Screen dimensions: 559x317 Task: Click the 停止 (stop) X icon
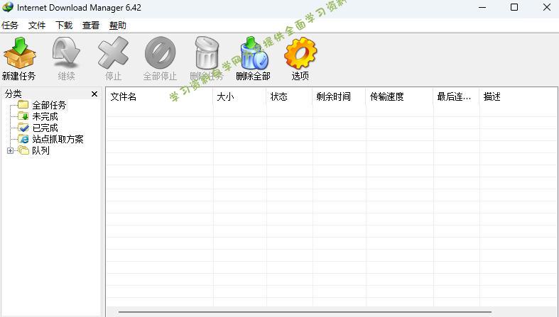(x=113, y=52)
